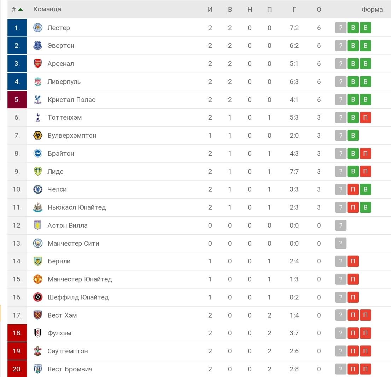Click the Лестер club crest icon

(x=38, y=27)
